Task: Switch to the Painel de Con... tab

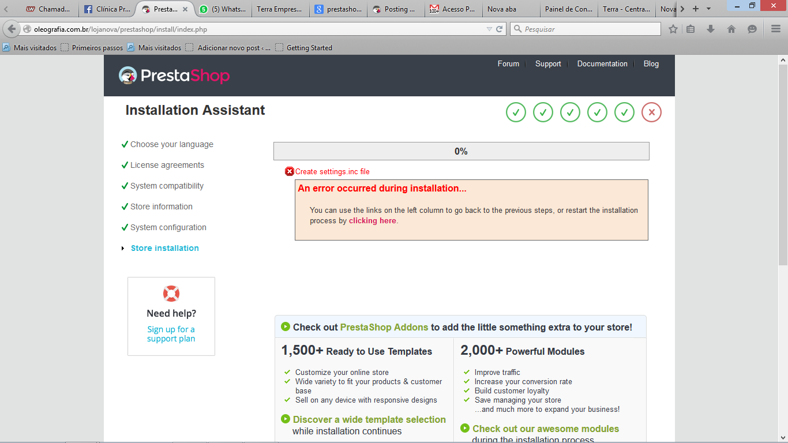Action: (x=569, y=9)
